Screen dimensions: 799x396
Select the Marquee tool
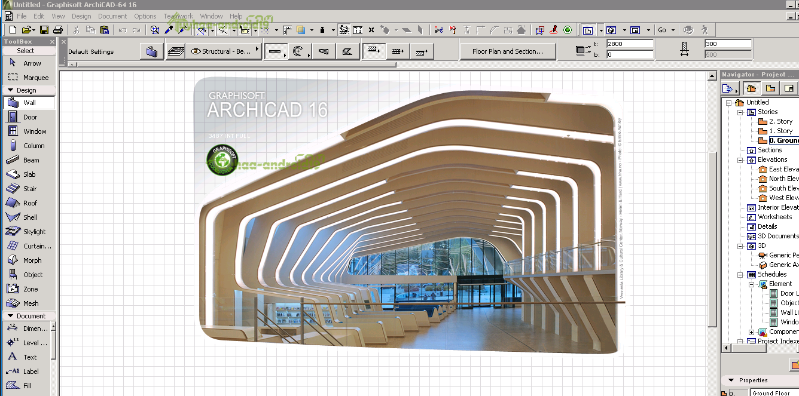click(x=29, y=78)
